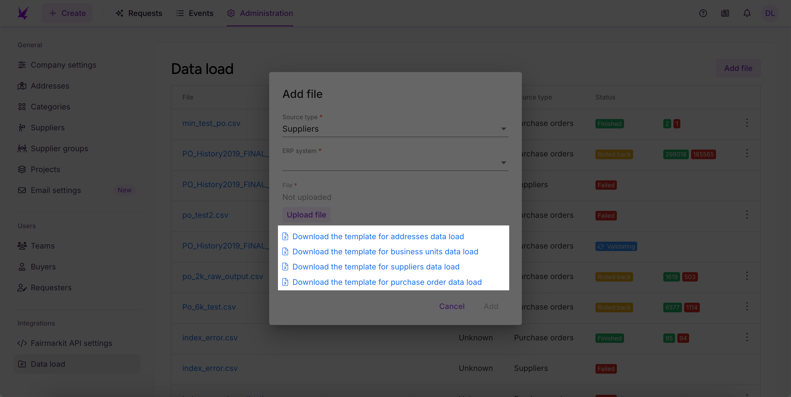Select the Administration tab
The height and width of the screenshot is (397, 791).
260,13
